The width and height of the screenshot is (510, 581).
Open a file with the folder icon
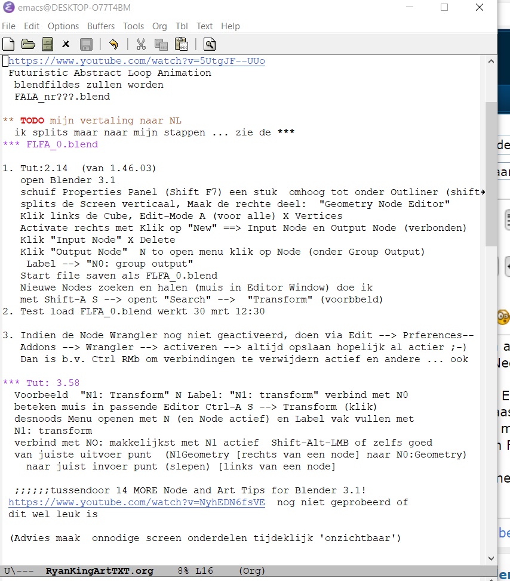tap(28, 45)
